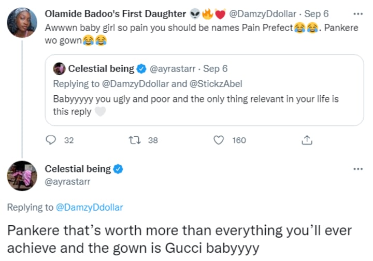Image resolution: width=373 pixels, height=261 pixels.
Task: Click small avatar in quoted tweet
Action: coord(59,69)
